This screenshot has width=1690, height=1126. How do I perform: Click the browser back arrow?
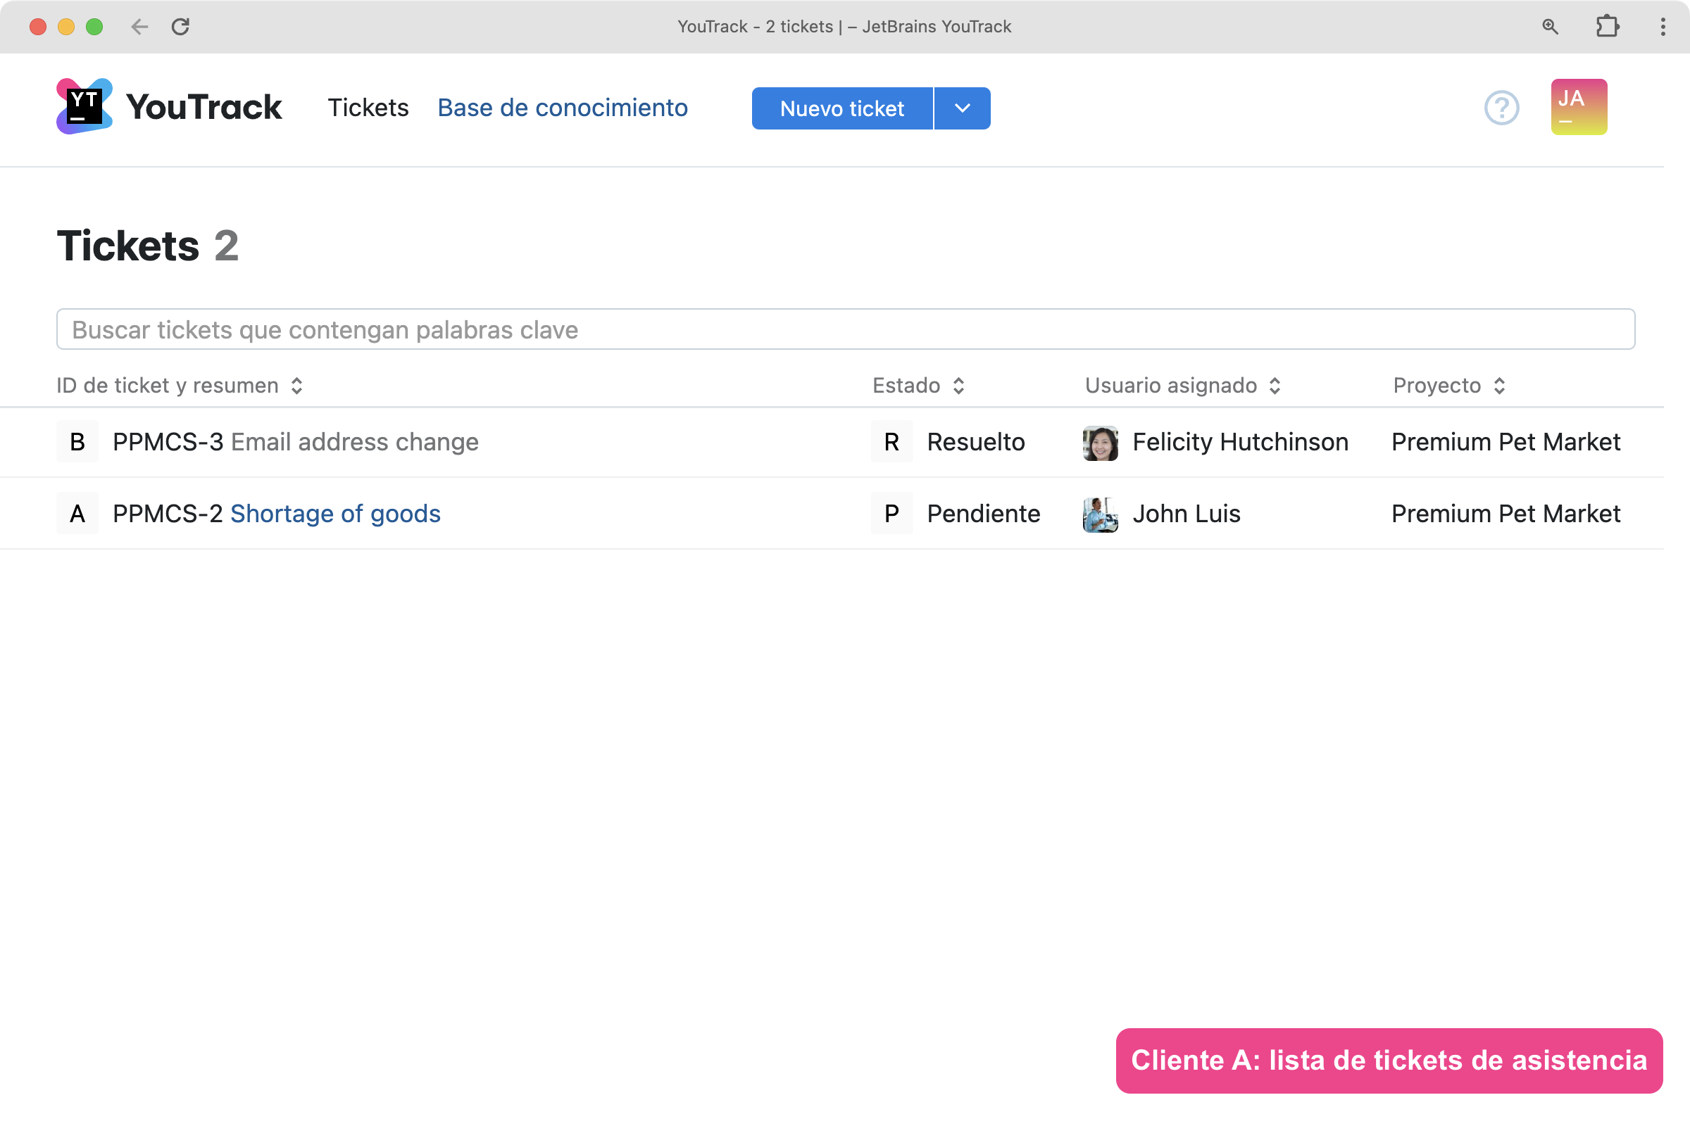[x=139, y=27]
